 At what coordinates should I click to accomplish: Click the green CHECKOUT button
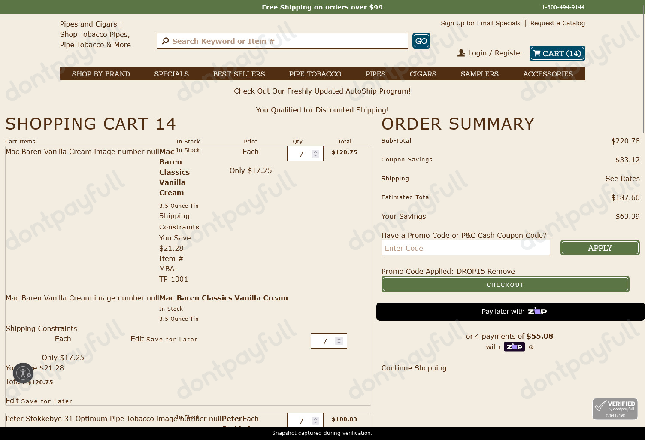(505, 284)
